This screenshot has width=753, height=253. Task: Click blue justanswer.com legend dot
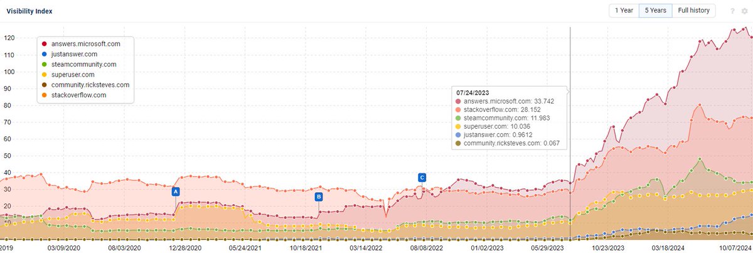43,54
